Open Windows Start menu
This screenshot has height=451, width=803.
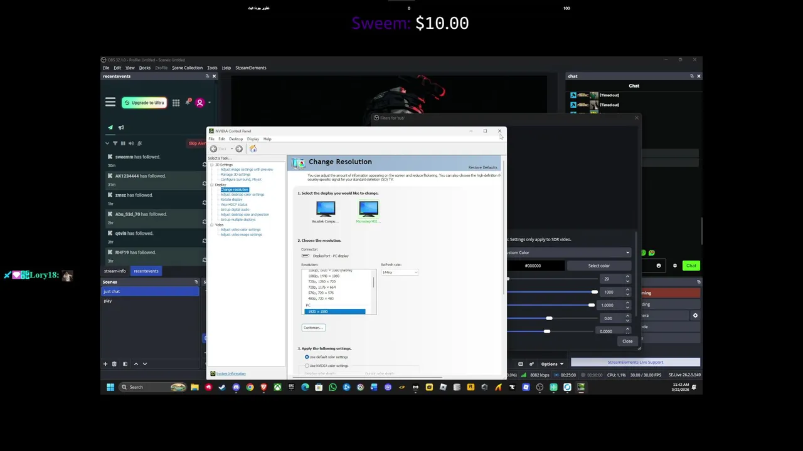coord(110,387)
